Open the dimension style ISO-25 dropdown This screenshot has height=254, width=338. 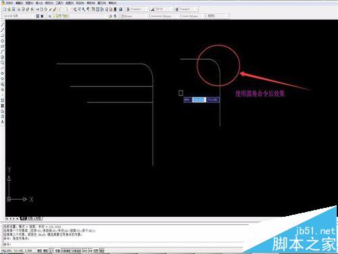[164, 9]
